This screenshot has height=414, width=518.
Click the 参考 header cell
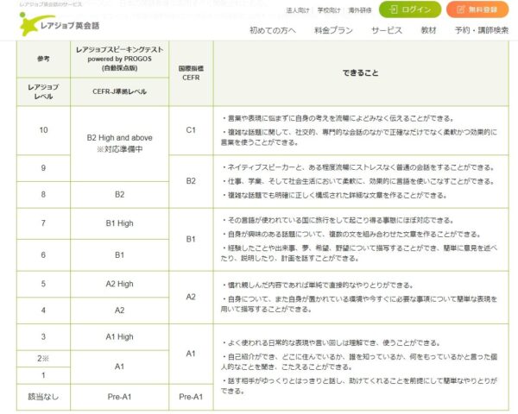43,60
